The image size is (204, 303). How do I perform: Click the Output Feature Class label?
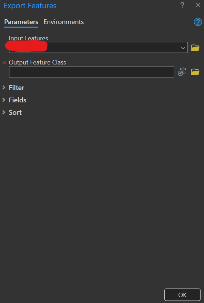pos(37,62)
